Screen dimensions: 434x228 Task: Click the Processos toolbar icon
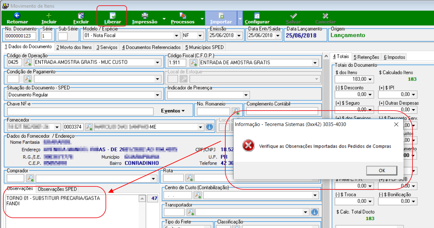pyautogui.click(x=183, y=16)
